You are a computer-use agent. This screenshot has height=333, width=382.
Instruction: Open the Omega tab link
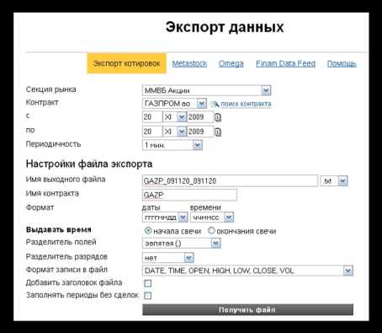(231, 63)
